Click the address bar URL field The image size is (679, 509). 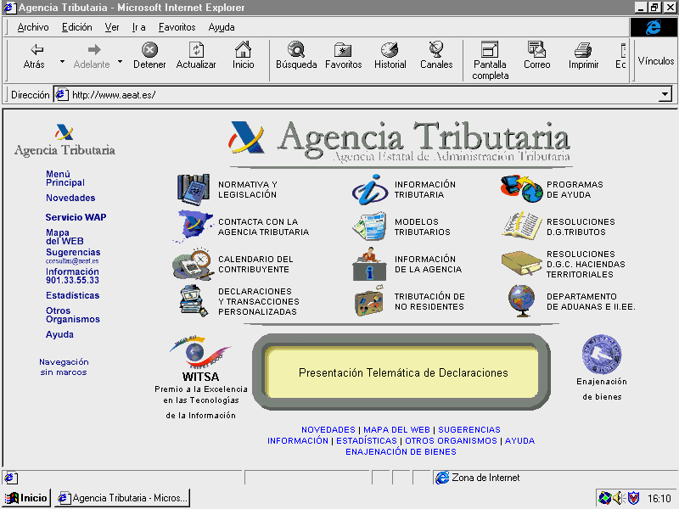click(364, 95)
